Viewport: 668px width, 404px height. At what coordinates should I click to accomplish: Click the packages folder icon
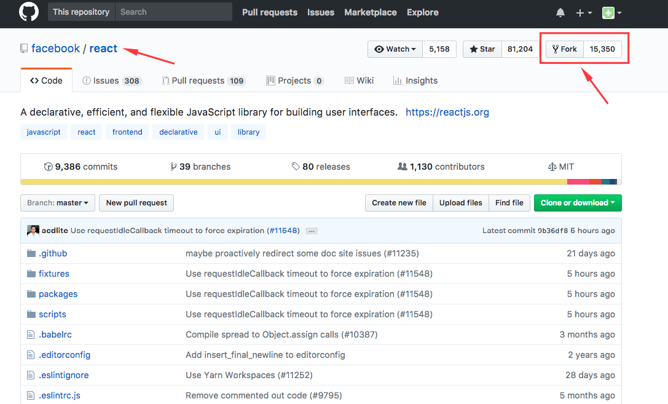coord(31,294)
